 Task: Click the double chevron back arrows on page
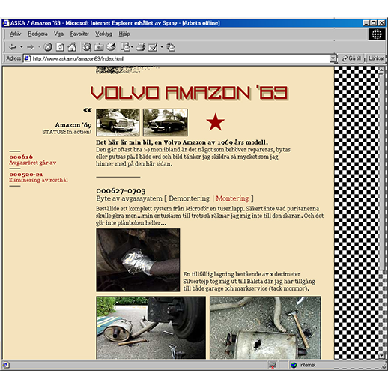pyautogui.click(x=88, y=110)
